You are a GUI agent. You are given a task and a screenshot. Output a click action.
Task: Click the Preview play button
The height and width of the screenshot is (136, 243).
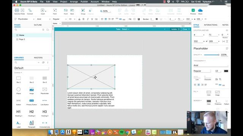coord(193,10)
